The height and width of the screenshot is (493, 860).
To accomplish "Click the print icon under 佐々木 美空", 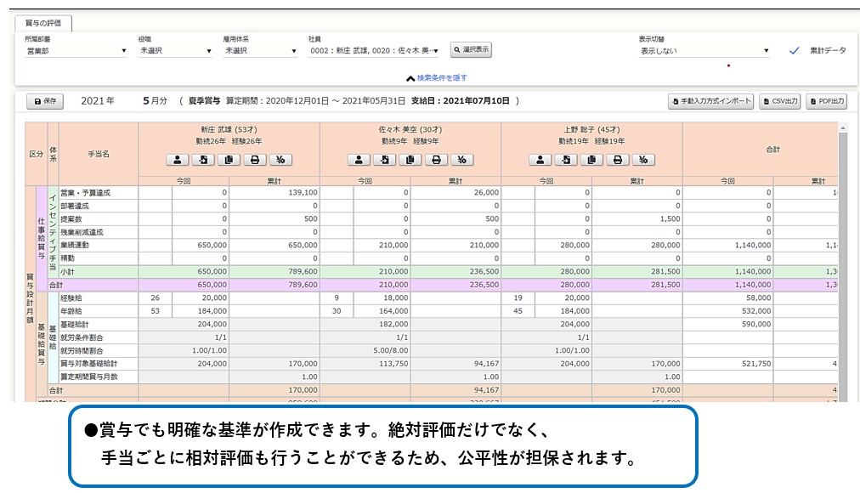I will pos(436,160).
